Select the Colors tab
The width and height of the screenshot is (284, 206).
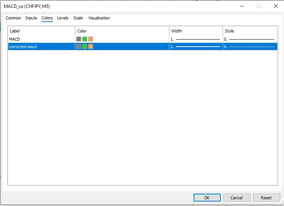click(x=47, y=18)
